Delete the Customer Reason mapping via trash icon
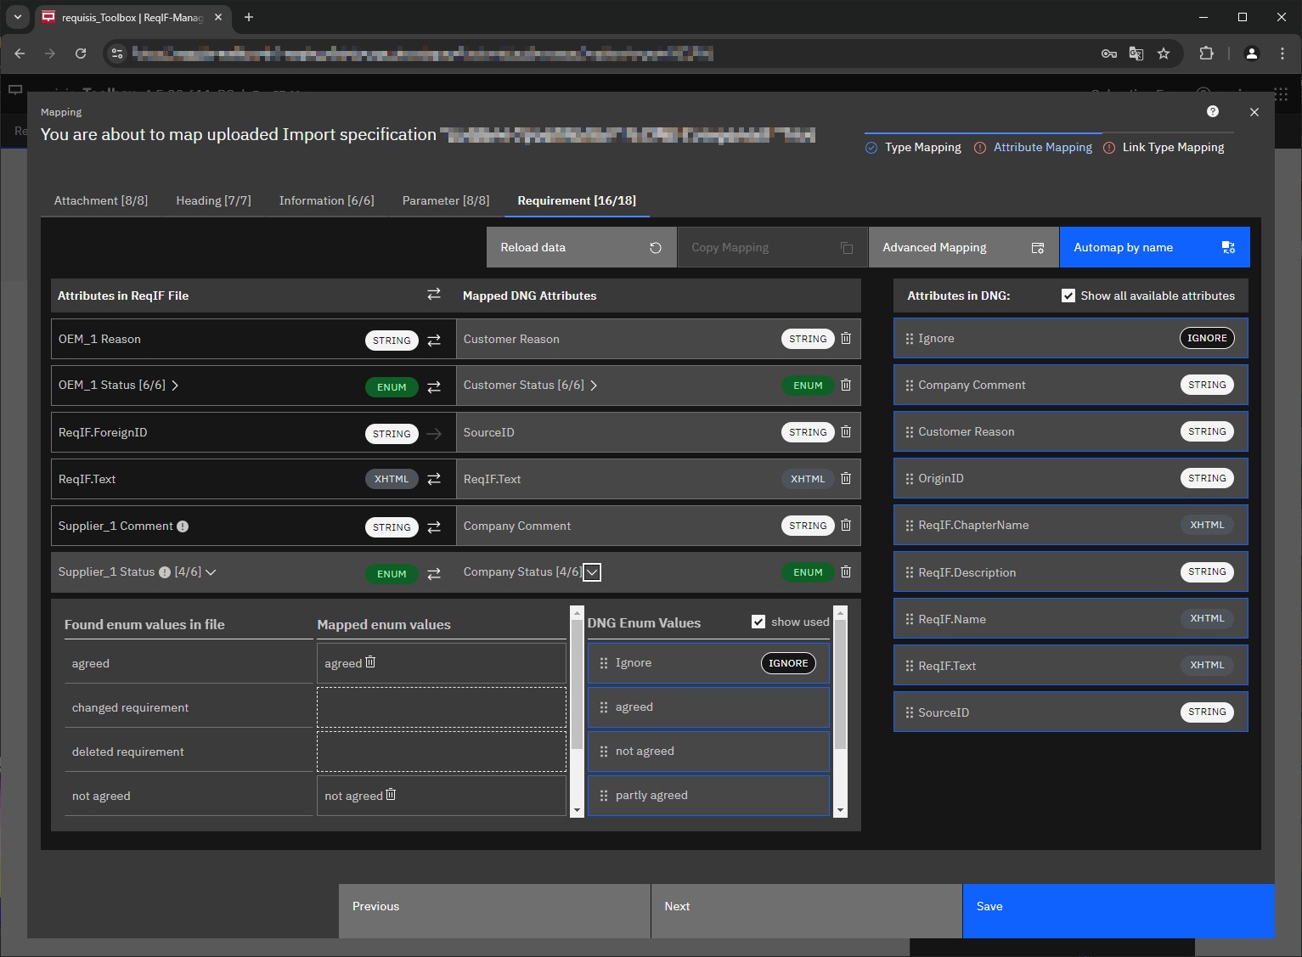The height and width of the screenshot is (957, 1302). (845, 338)
